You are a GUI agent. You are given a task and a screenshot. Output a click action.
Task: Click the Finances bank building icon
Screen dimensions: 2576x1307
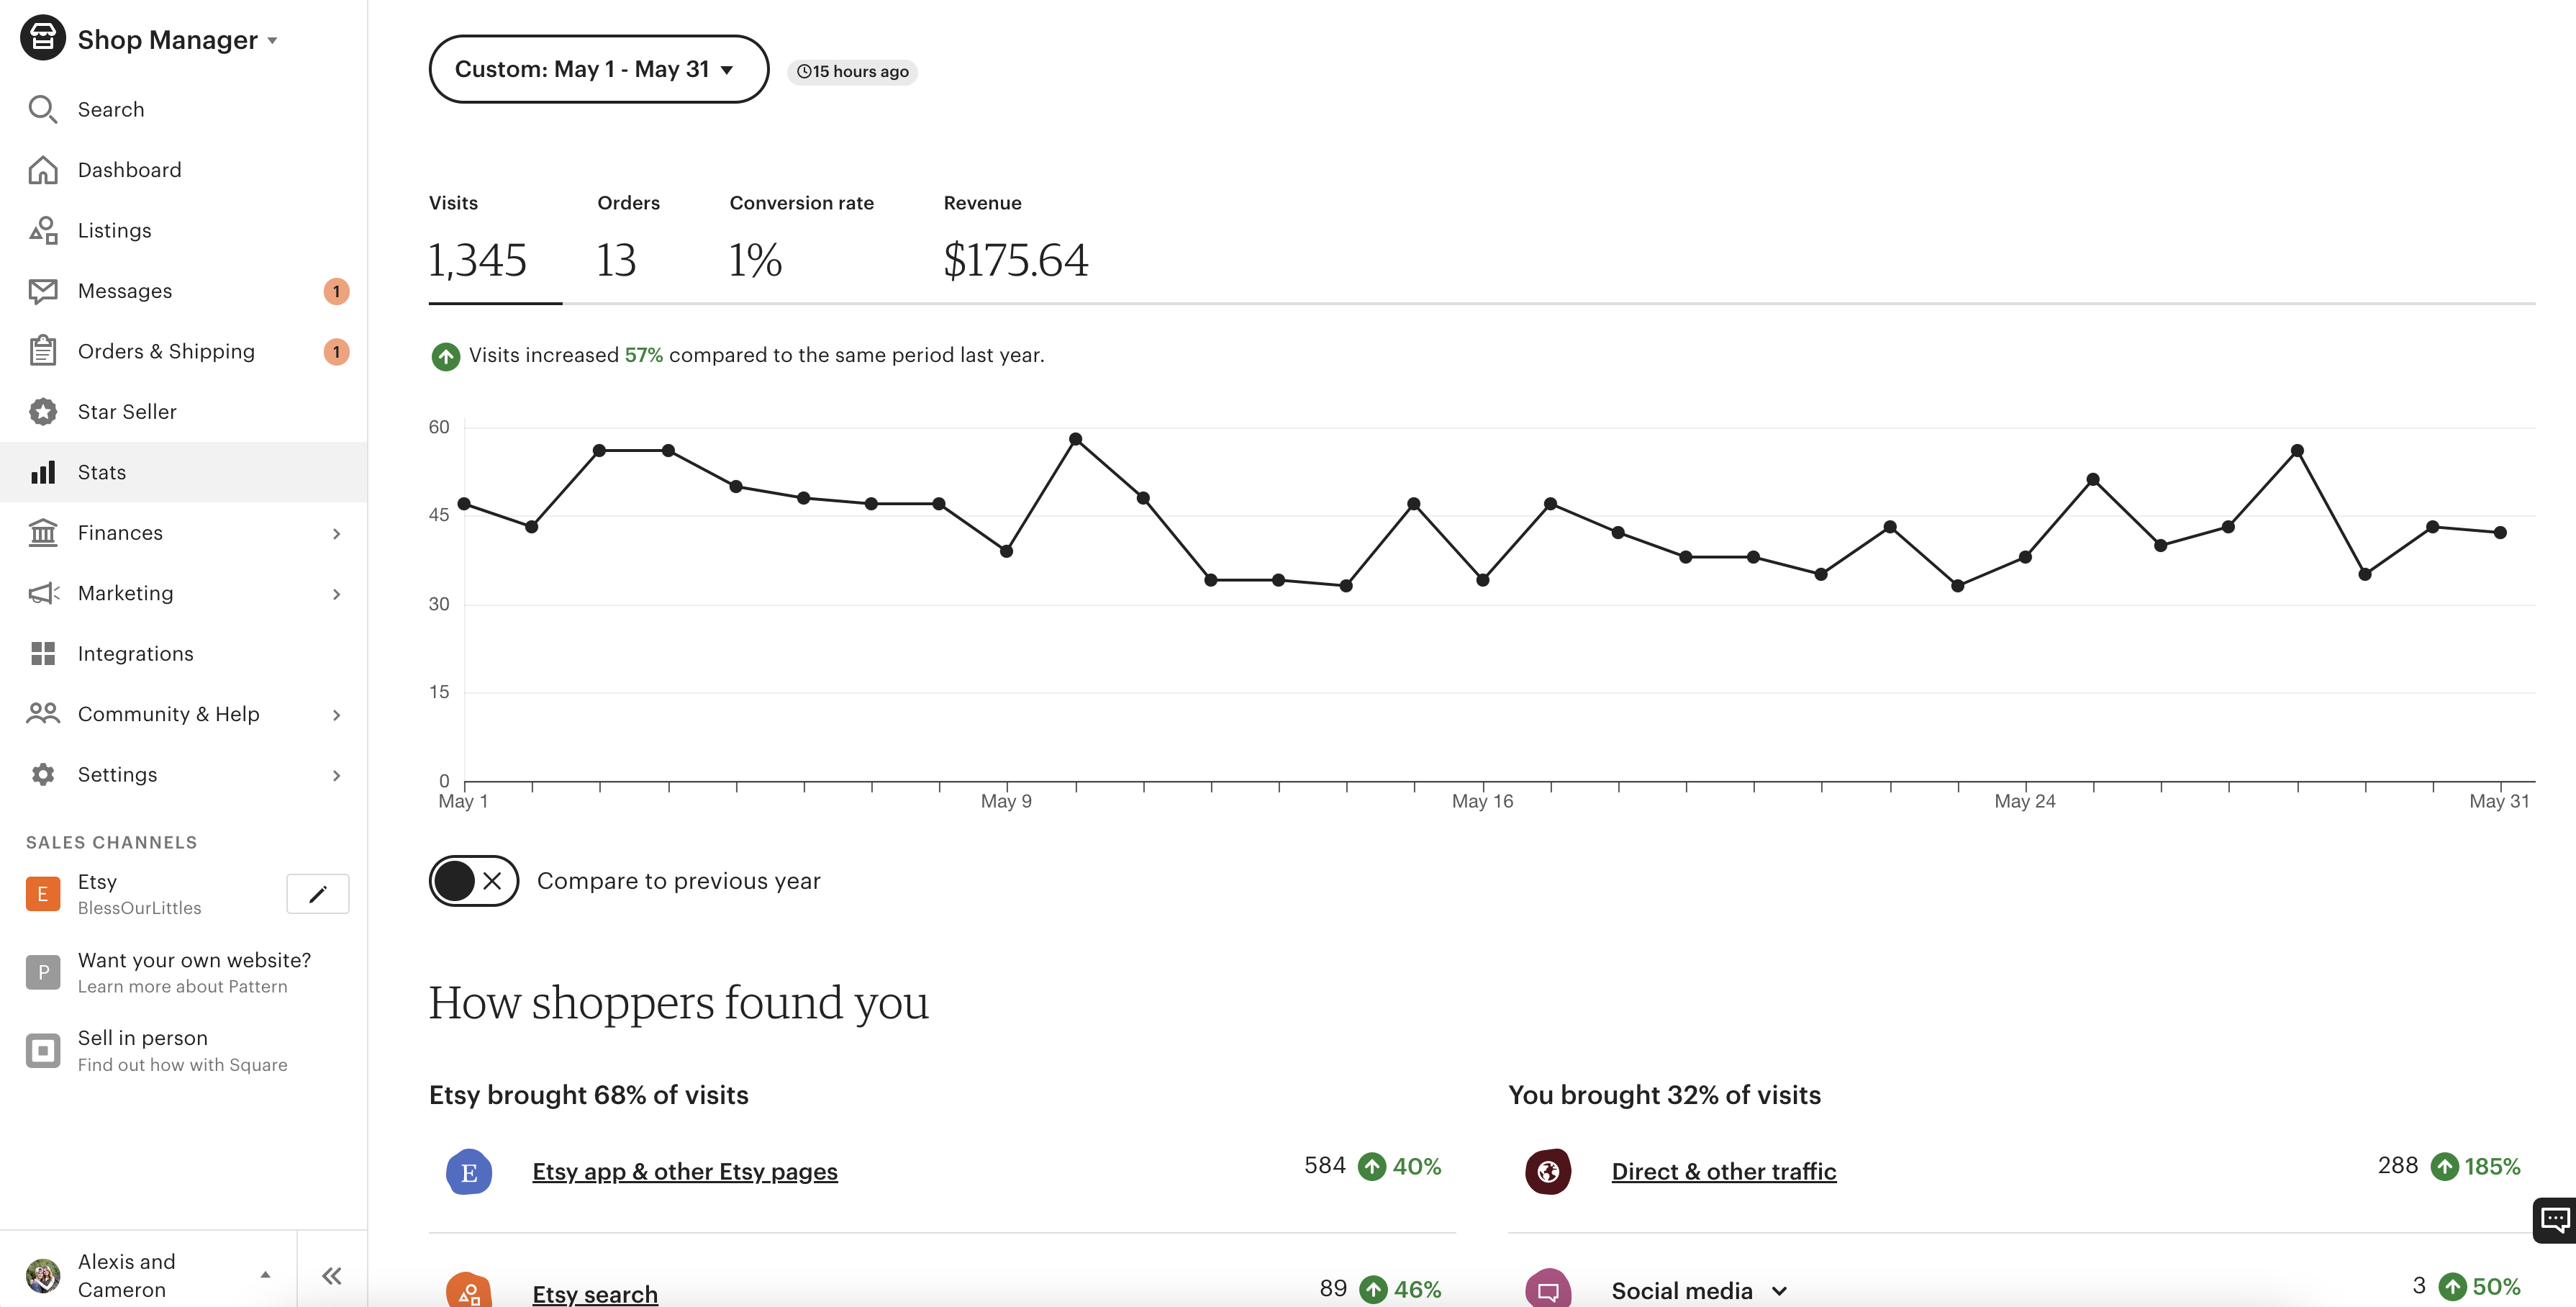point(43,533)
